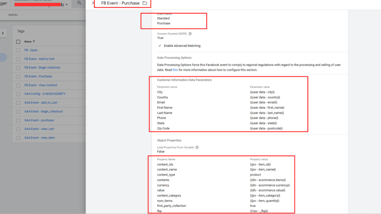Check the box for FB Event - View Content
The height and width of the screenshot is (214, 381).
coord(18,85)
